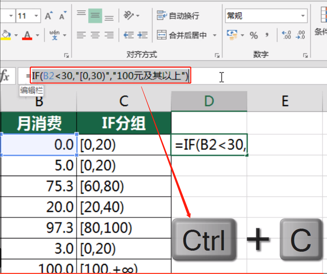Click the 月消费 header cell

point(39,123)
